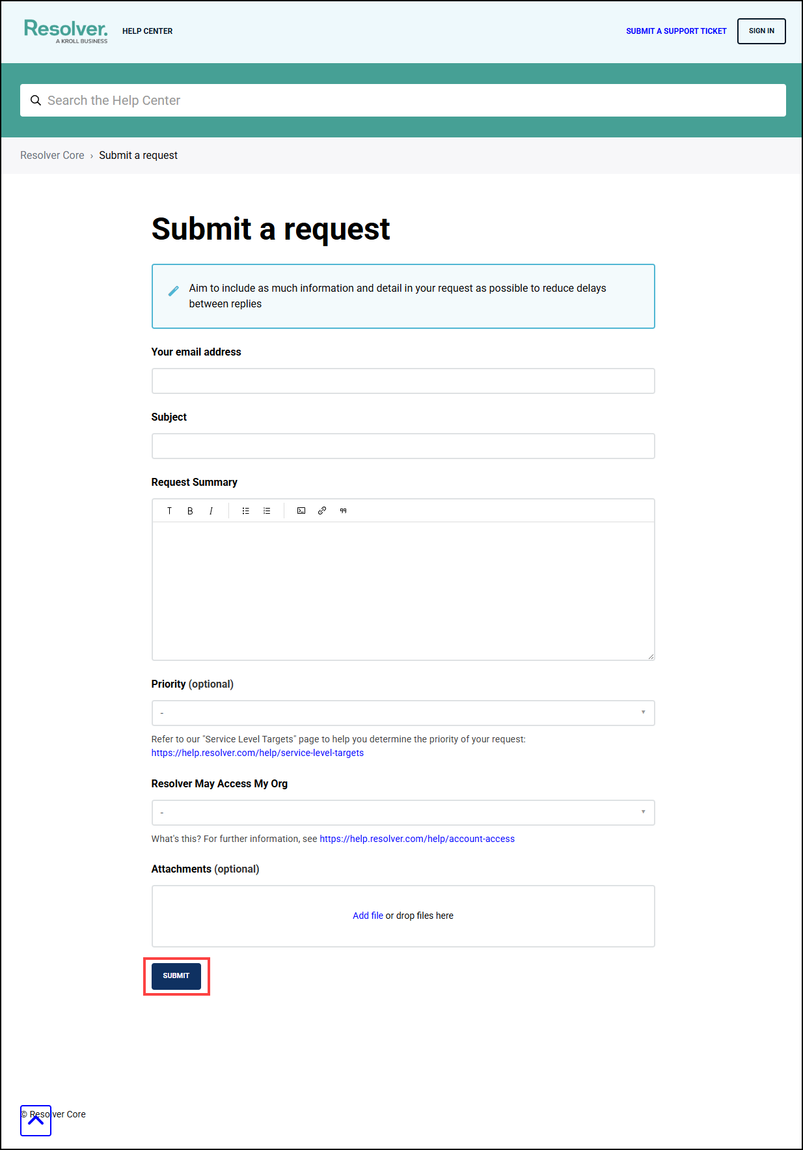This screenshot has height=1150, width=803.
Task: Click the SIGN IN button
Action: [761, 31]
